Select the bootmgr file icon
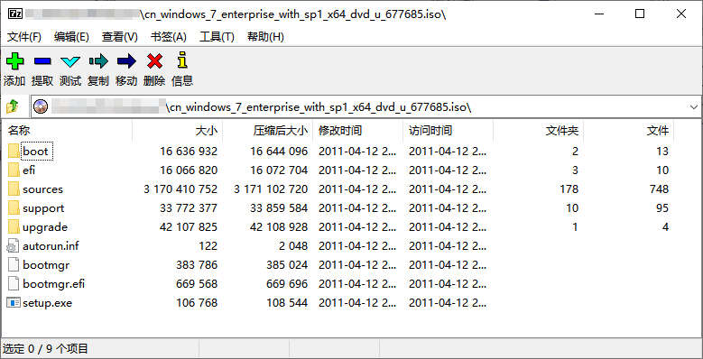This screenshot has width=703, height=359. [x=14, y=265]
